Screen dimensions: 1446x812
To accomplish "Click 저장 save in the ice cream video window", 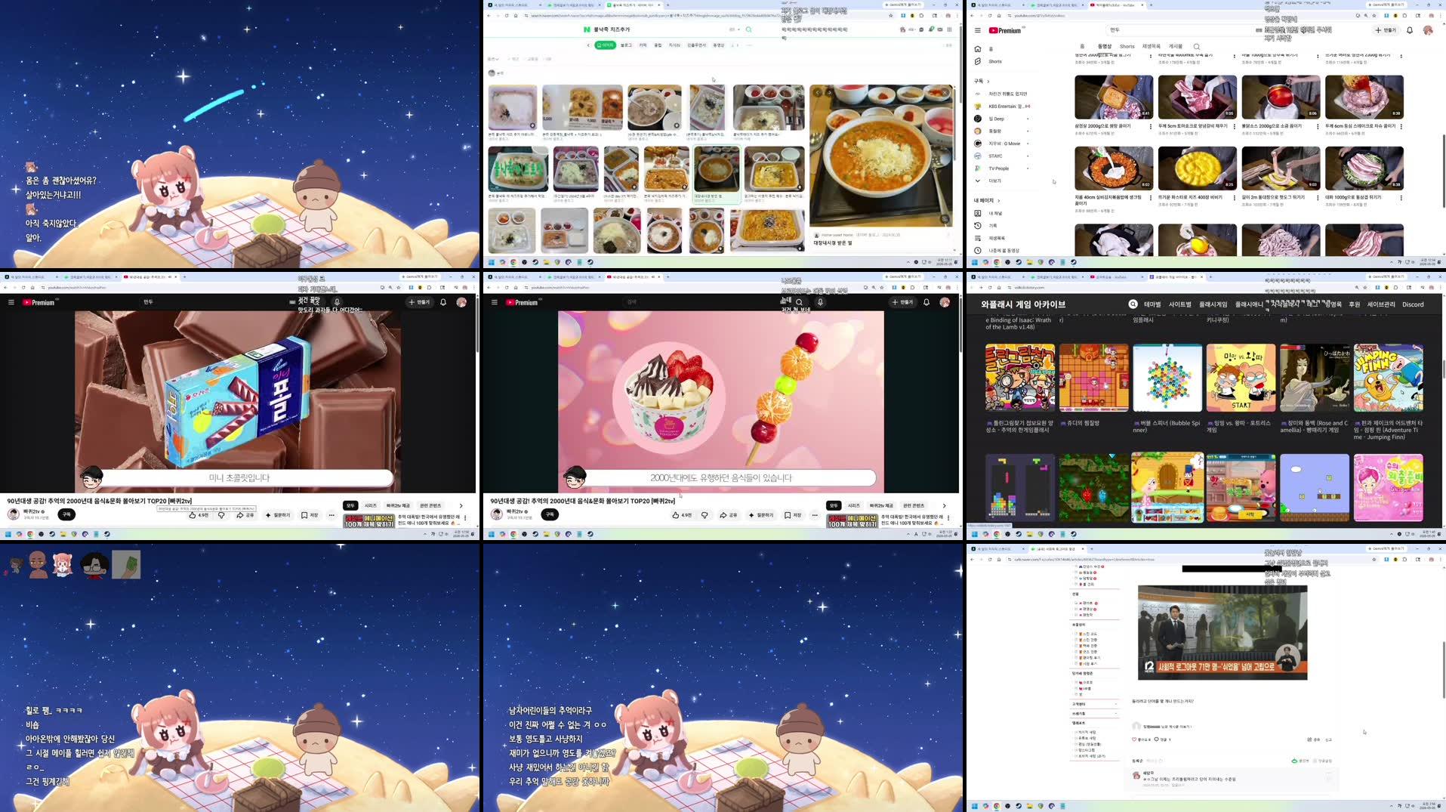I will [x=793, y=515].
